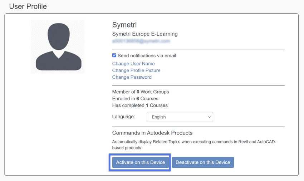Click Activate on this Device button
The image size is (304, 181).
pyautogui.click(x=141, y=162)
